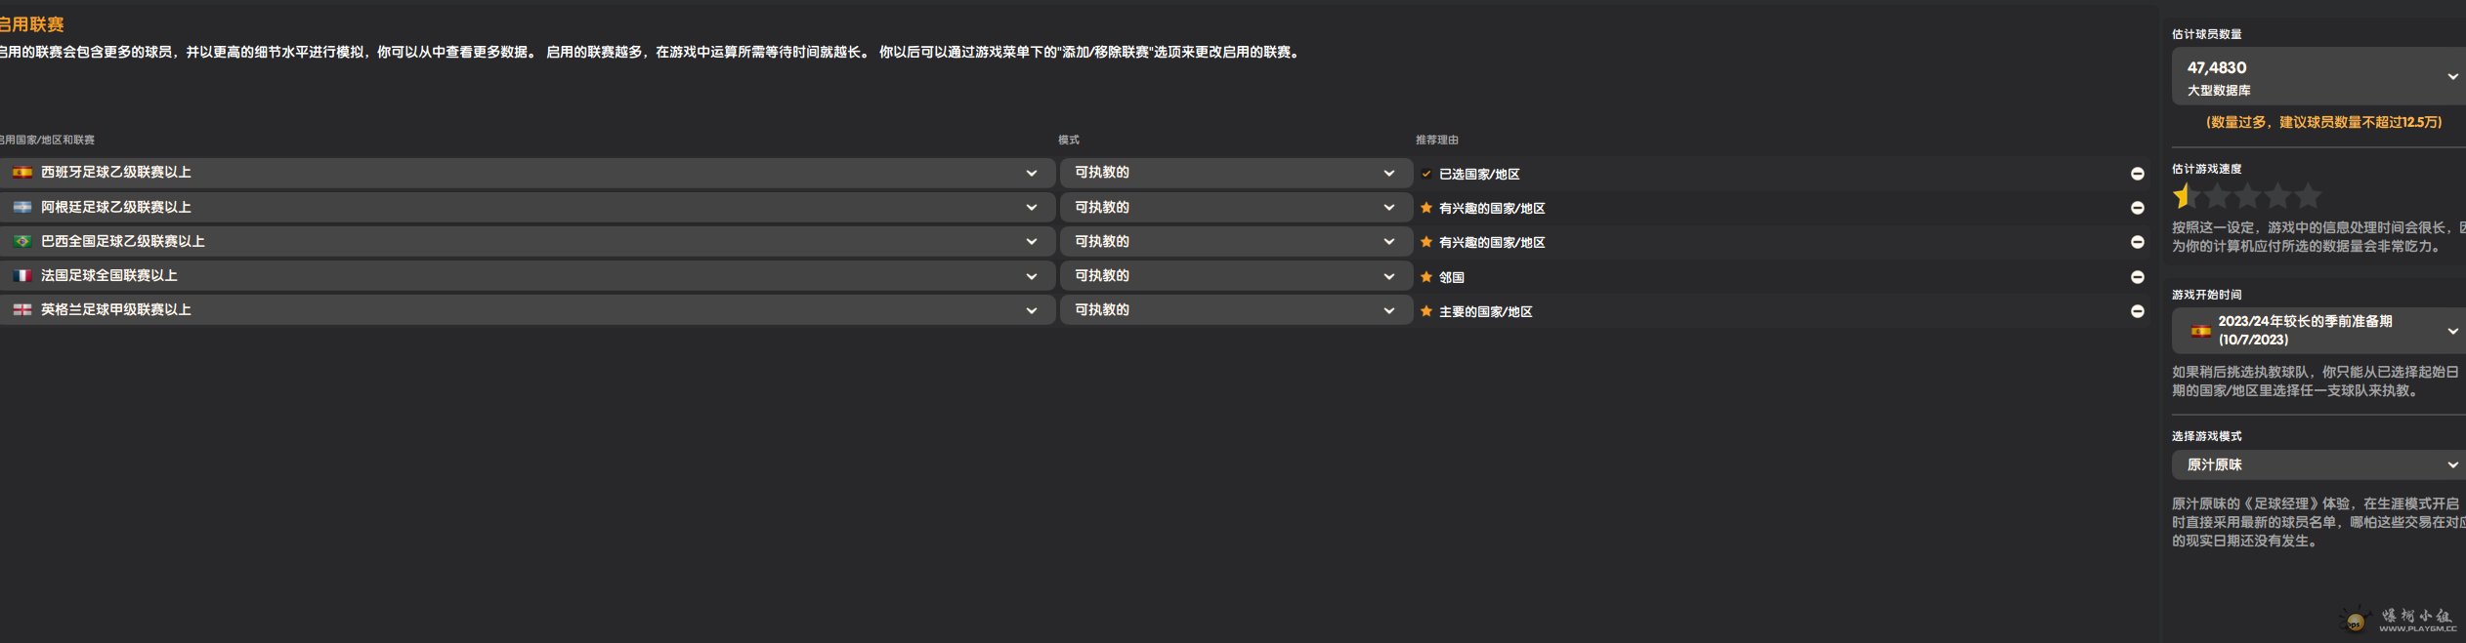Screen dimensions: 2466x643
Task: Open the 大型数据库 database size dropdown
Action: [2451, 76]
